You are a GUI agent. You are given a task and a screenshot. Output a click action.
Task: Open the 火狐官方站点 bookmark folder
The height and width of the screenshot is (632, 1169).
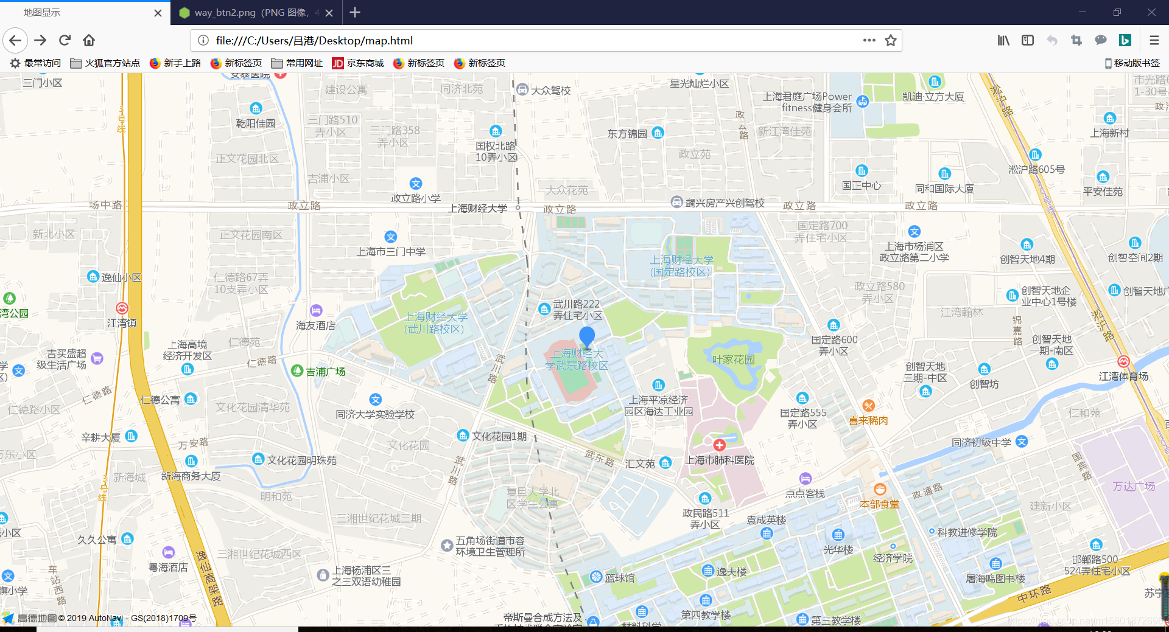(105, 63)
